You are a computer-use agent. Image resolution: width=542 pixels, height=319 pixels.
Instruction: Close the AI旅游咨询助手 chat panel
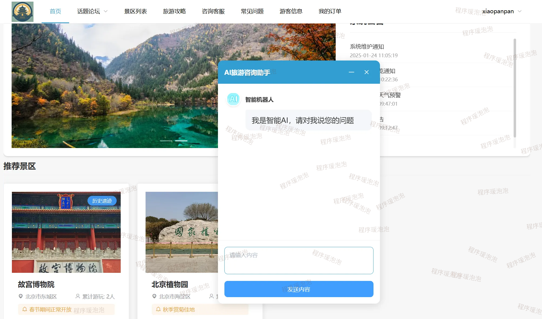pos(366,72)
